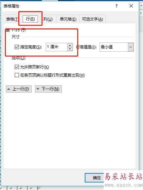
Task: Click the height value field showing 1 厘米
Action: [57, 47]
